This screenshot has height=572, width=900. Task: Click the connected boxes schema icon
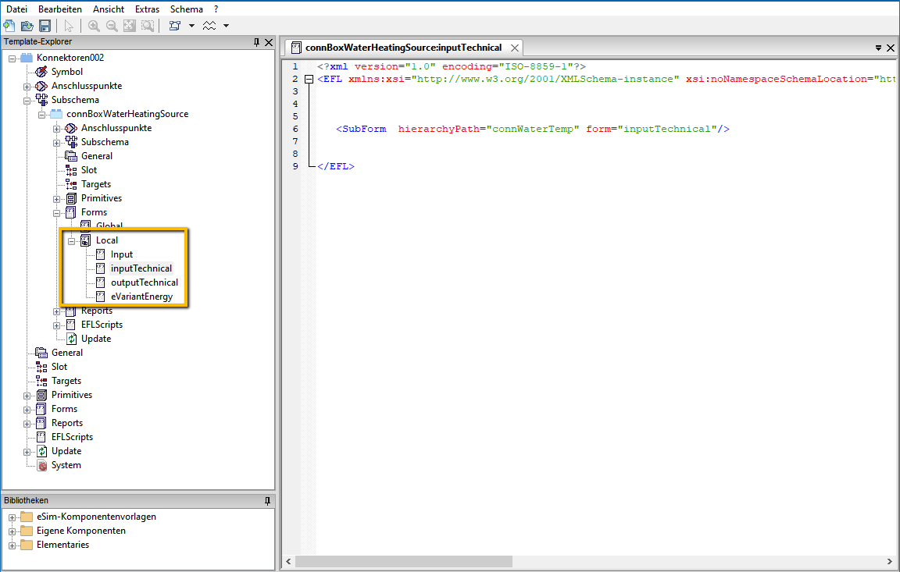[x=175, y=26]
